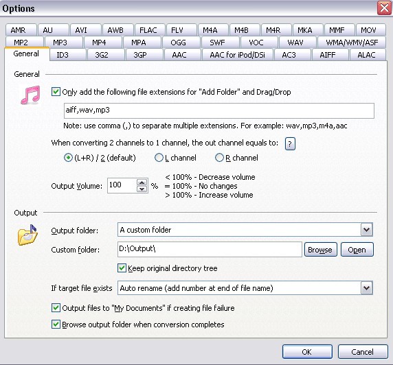
Task: Open the AWB tab
Action: pos(117,30)
